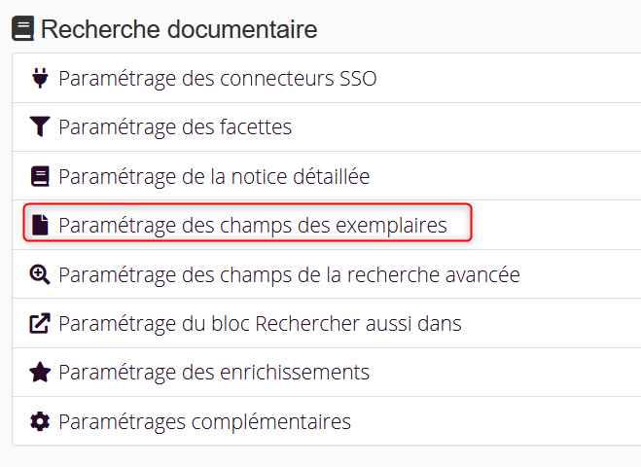The image size is (641, 467).
Task: Click the red outline border around exemplaires entry
Action: [473, 223]
